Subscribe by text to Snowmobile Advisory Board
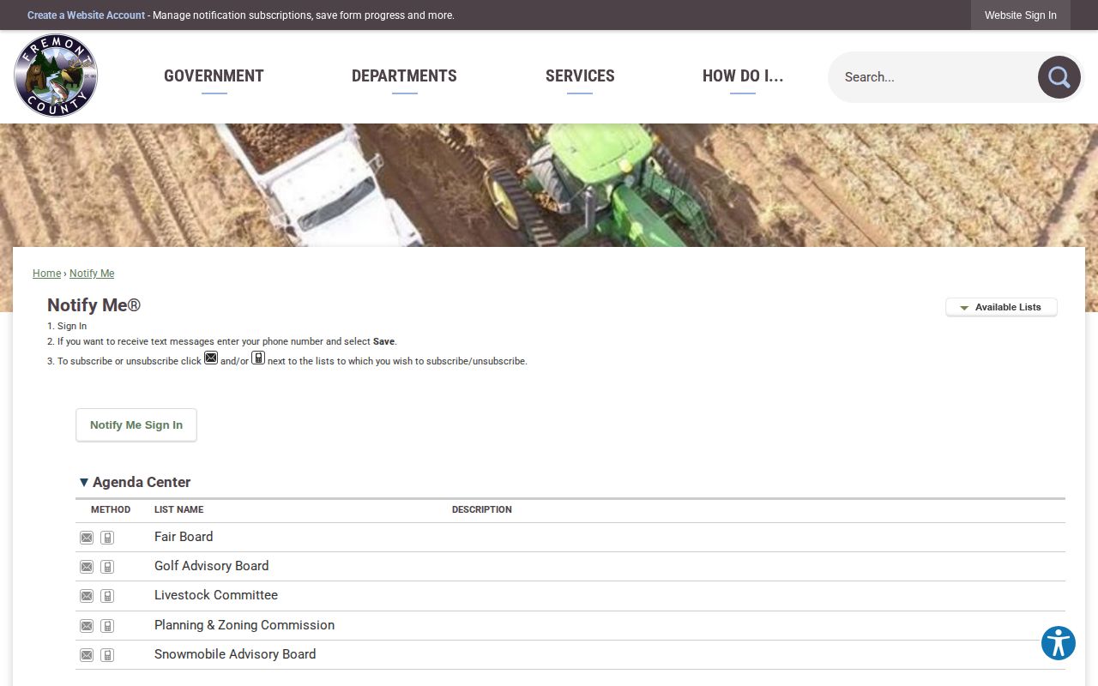The image size is (1098, 686). click(x=107, y=655)
